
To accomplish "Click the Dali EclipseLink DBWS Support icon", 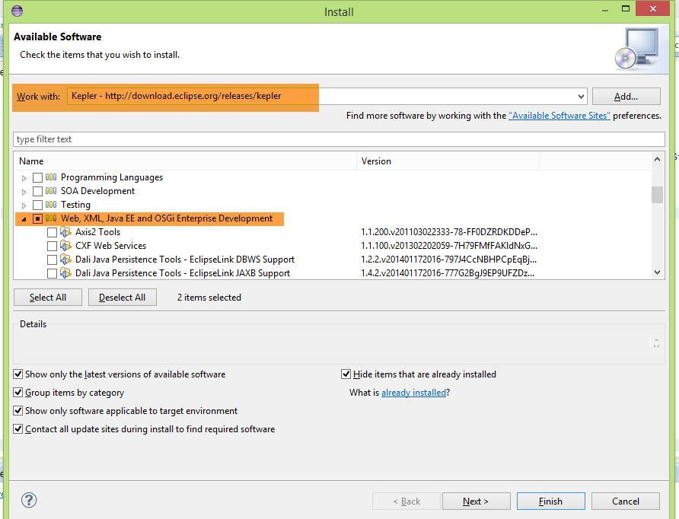I will pyautogui.click(x=66, y=259).
